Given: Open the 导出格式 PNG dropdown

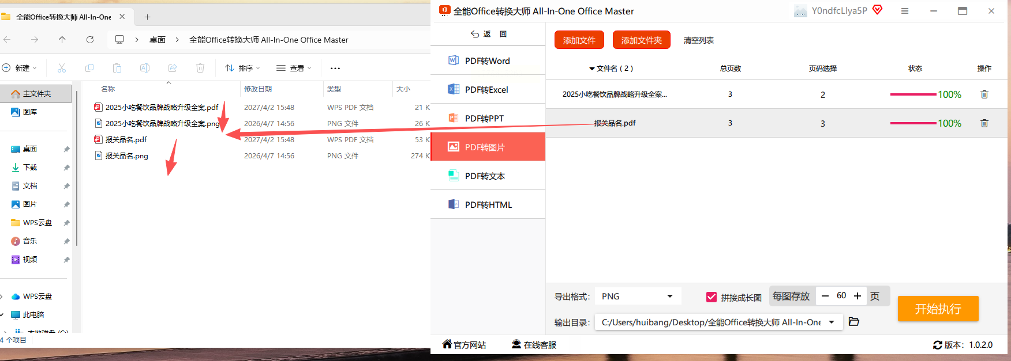Looking at the screenshot, I should (638, 296).
